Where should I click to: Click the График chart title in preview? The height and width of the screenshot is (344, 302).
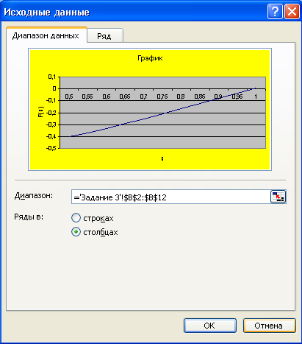(x=150, y=58)
